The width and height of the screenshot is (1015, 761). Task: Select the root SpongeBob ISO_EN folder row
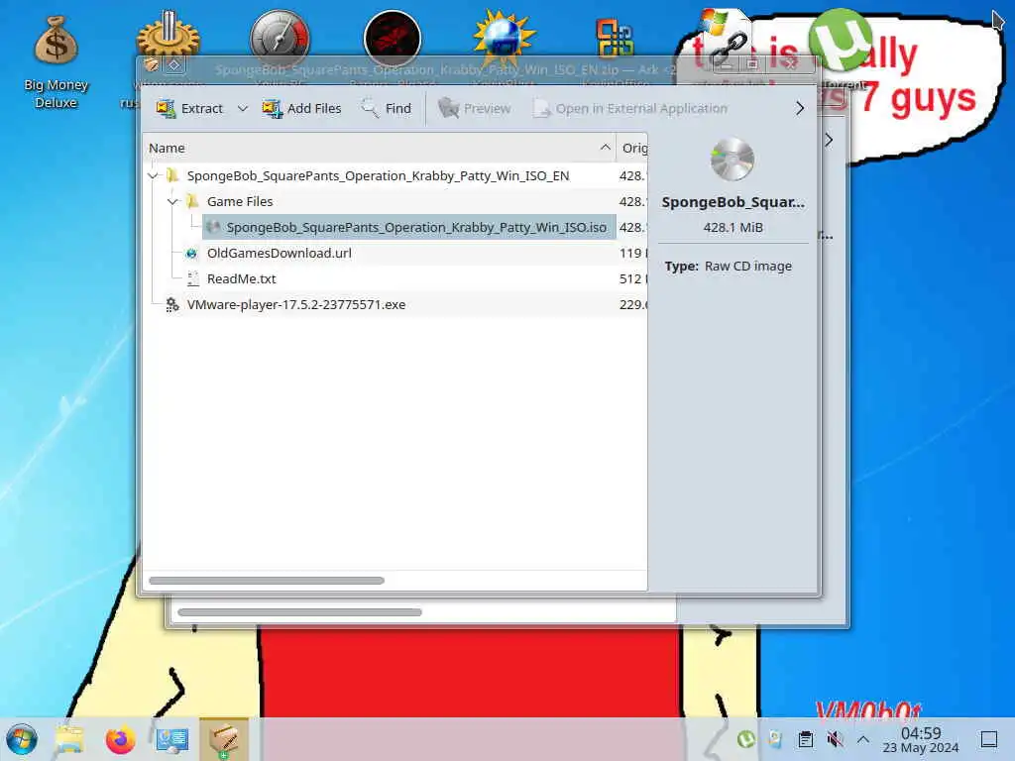click(395, 175)
